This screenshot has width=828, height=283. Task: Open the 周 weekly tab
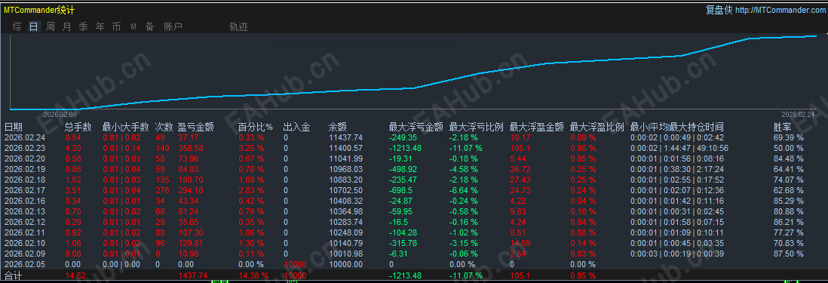(x=51, y=26)
